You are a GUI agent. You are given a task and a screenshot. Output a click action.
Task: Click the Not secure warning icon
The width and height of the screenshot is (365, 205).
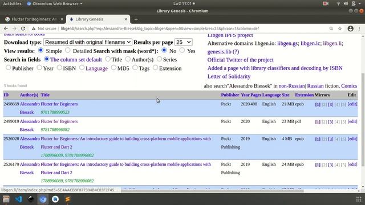[x=34, y=28]
